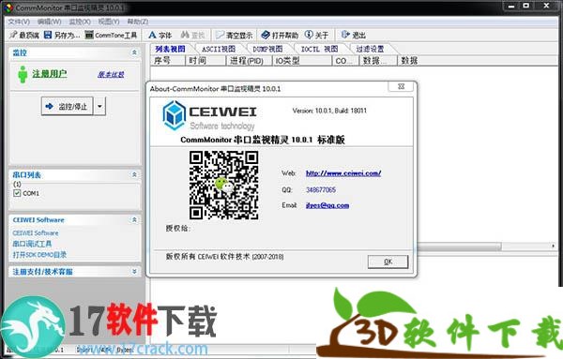Toggle the COM1 port checkbox
This screenshot has height=359, width=563.
17,193
